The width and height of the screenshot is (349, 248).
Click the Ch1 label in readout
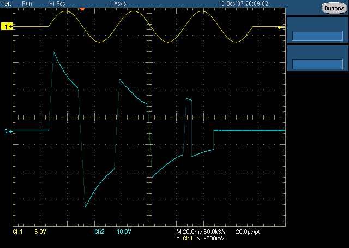[17, 232]
